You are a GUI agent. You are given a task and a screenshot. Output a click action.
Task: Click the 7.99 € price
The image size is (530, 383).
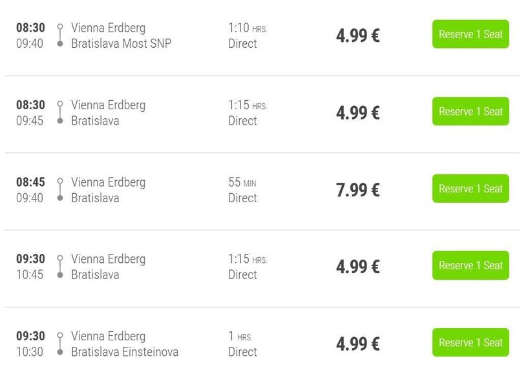[357, 190]
